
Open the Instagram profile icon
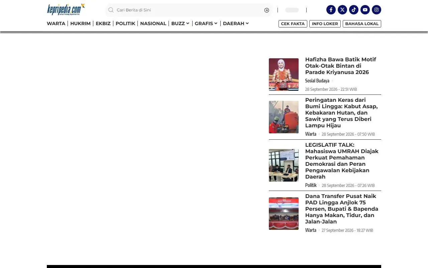coord(377,10)
